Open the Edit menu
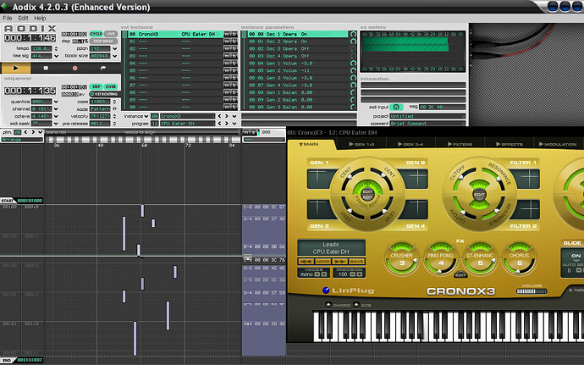Image resolution: width=584 pixels, height=365 pixels. click(x=23, y=18)
